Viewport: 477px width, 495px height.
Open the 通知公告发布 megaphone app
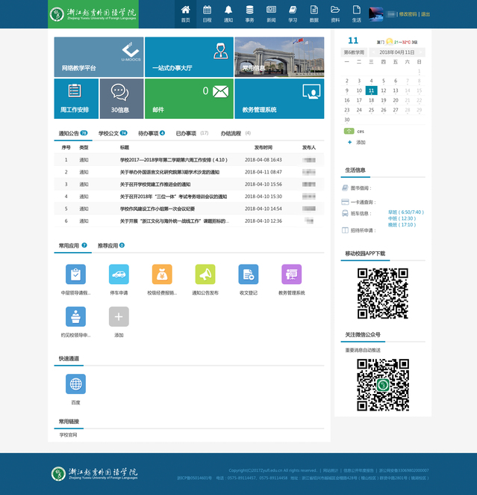(x=205, y=274)
